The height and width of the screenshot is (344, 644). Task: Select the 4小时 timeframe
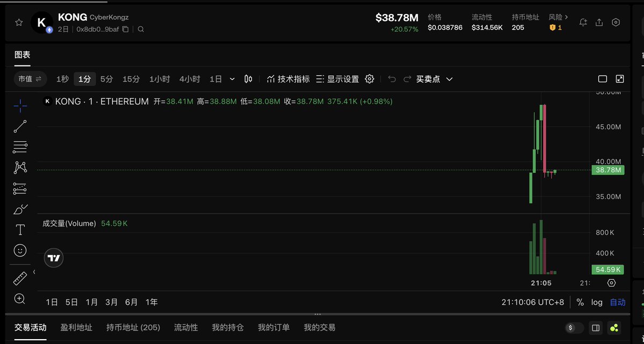189,79
